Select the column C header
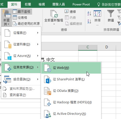Viewport: 121px width, 119px height. [x=88, y=47]
